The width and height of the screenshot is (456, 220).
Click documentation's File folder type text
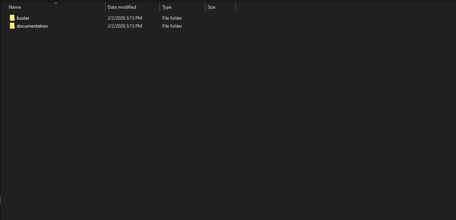[172, 26]
